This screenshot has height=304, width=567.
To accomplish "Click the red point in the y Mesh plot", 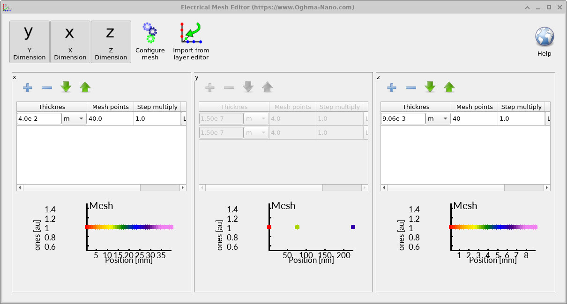I will 269,227.
